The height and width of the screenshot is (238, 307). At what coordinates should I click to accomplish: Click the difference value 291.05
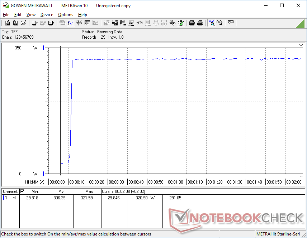(x=175, y=198)
